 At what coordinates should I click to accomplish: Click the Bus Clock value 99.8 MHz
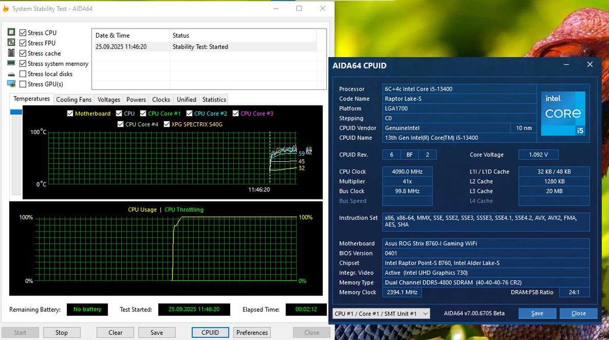point(407,191)
